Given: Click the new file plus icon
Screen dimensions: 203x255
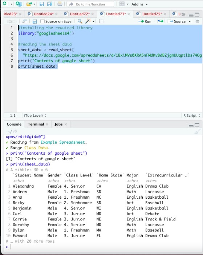Looking at the screenshot, I should pyautogui.click(x=5, y=4).
